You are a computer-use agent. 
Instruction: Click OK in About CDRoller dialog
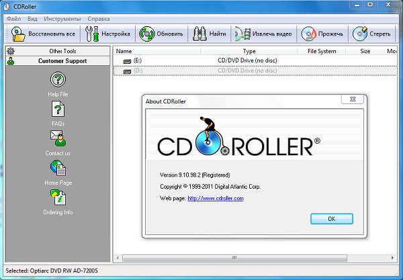332,219
